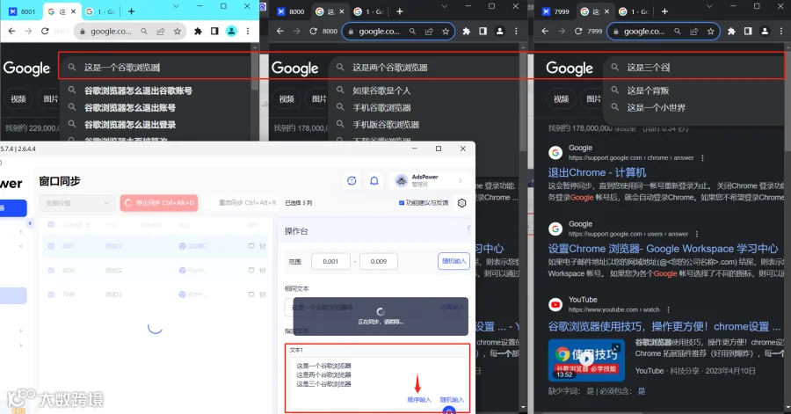
Task: Play the YouTube 使用技巧 video thumbnail
Action: [586, 360]
